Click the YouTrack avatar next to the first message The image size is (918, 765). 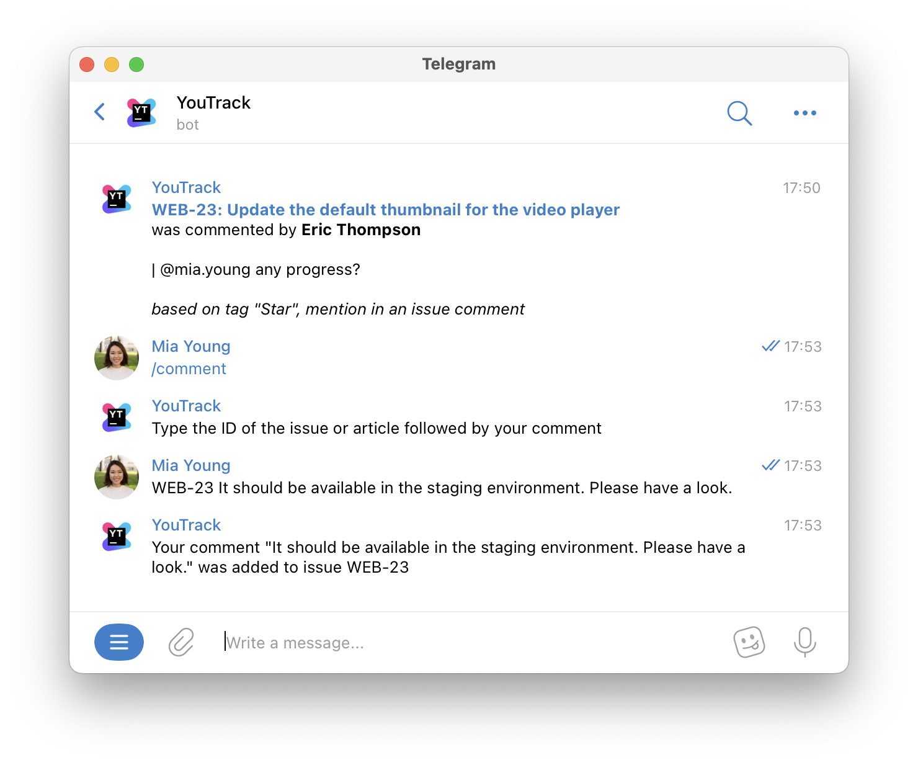[116, 198]
